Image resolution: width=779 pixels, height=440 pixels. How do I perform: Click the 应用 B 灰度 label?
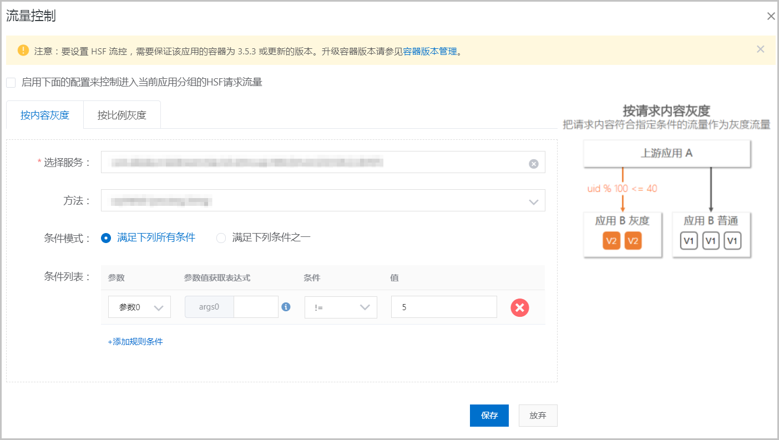tap(623, 221)
